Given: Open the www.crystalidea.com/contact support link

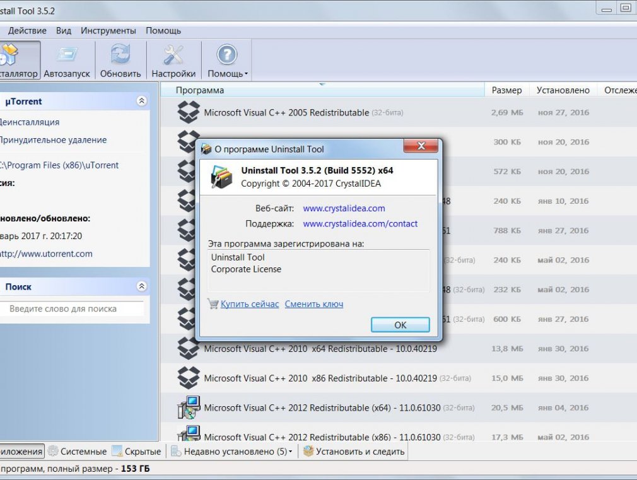Looking at the screenshot, I should 360,224.
